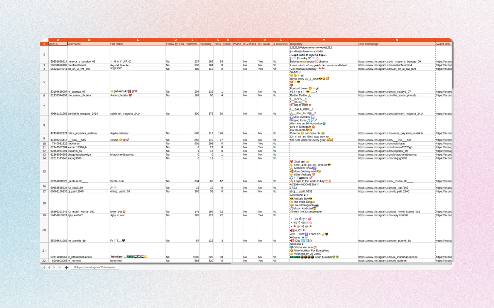Click the 'User ID' header cell
Image resolution: width=494 pixels, height=308 pixels.
58,44
